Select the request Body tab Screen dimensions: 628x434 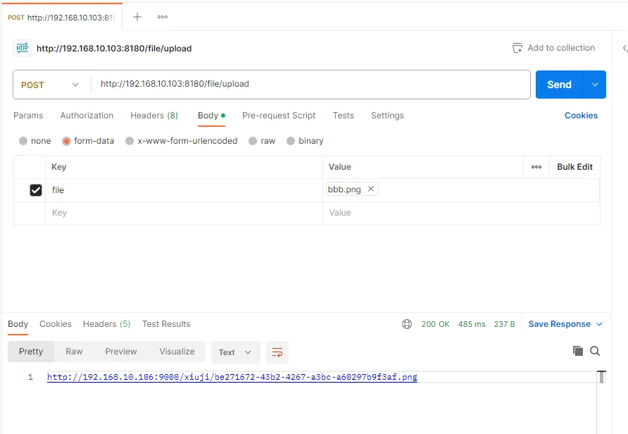tap(211, 116)
